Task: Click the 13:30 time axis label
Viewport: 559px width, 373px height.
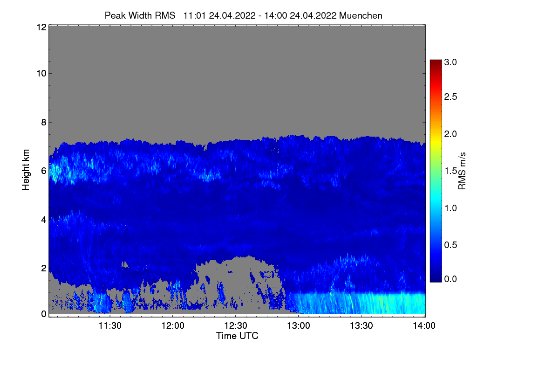Action: coord(361,326)
